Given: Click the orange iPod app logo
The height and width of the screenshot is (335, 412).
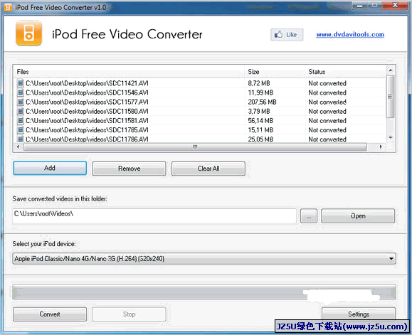Looking at the screenshot, I should [28, 33].
